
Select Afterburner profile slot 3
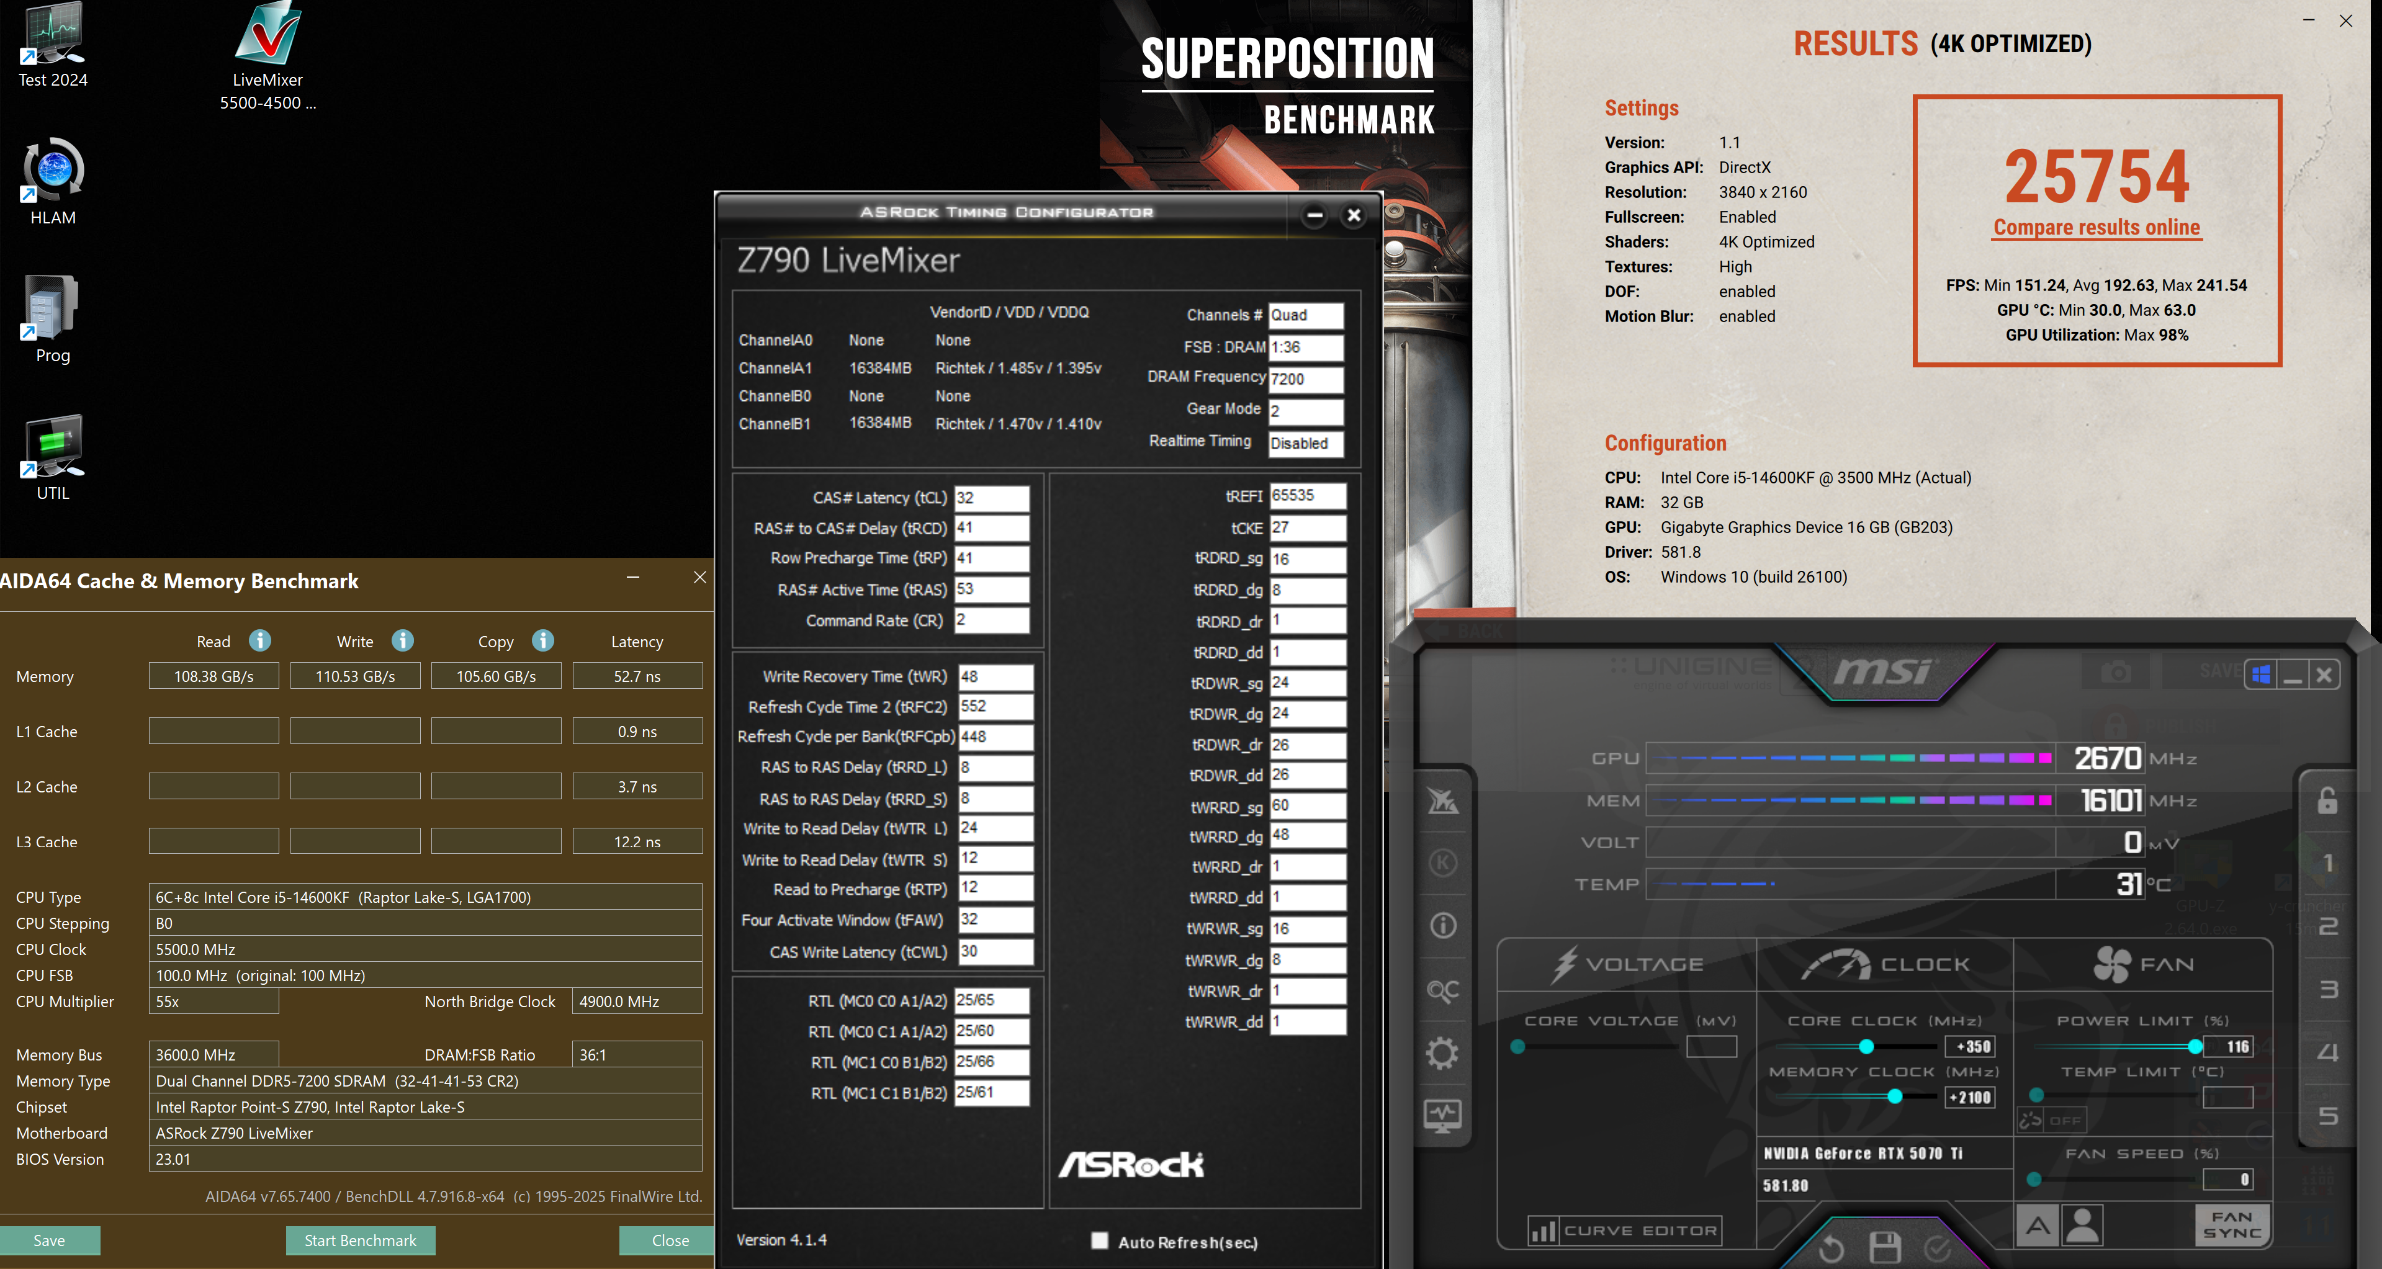coord(2329,989)
